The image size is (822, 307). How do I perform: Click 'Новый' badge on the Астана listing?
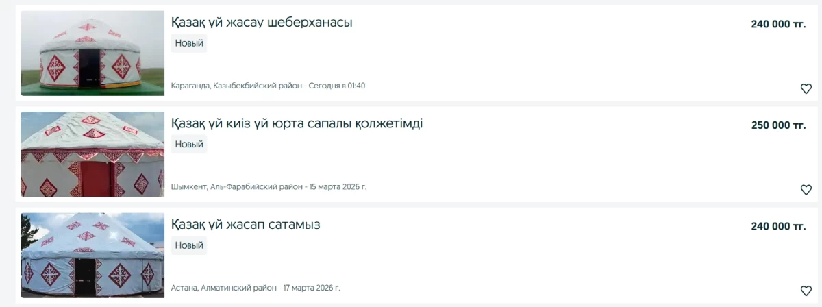point(189,245)
